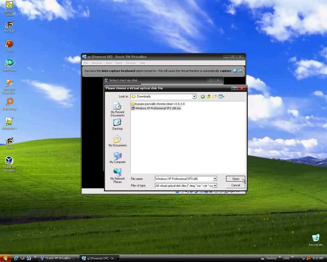This screenshot has width=327, height=262.
Task: Select Supermium desktop shortcut
Action: click(9, 65)
